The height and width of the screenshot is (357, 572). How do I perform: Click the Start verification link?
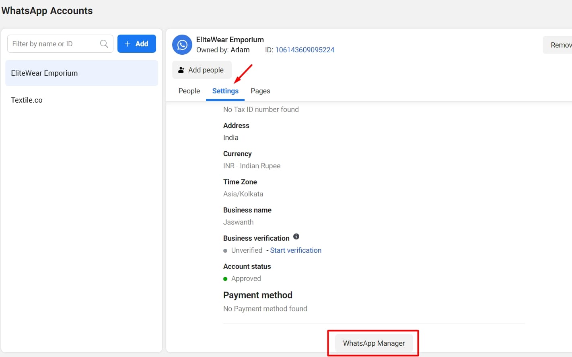[296, 250]
